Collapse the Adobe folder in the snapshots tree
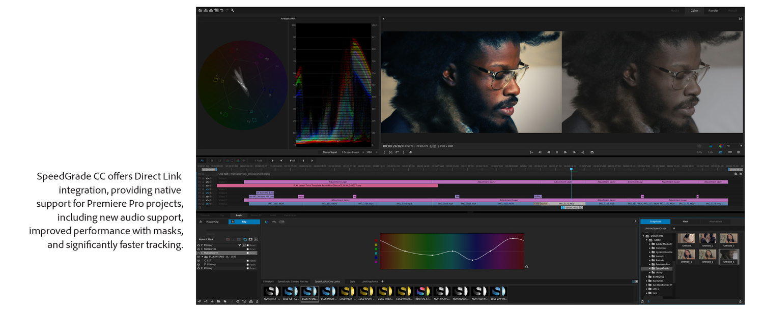 tap(645, 239)
